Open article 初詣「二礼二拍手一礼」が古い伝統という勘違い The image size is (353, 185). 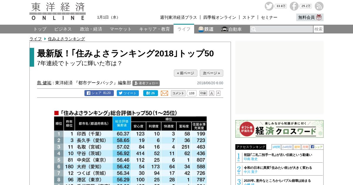[278, 155]
